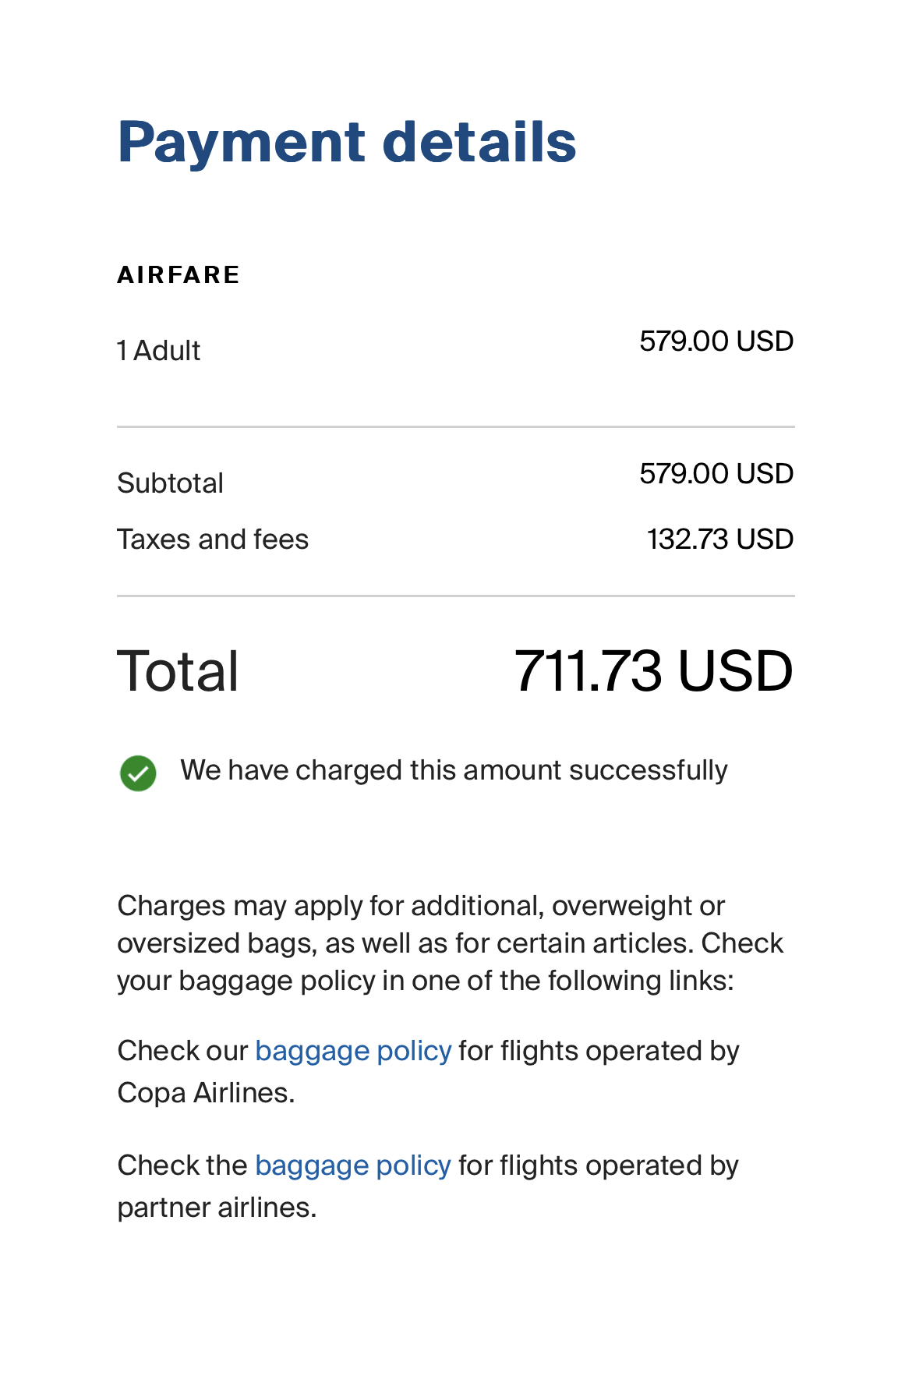Viewport: 912px width, 1397px height.
Task: Select the 1 Adult price of 579.00 USD
Action: tap(716, 341)
